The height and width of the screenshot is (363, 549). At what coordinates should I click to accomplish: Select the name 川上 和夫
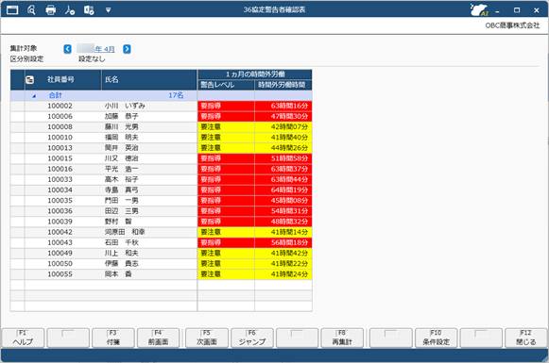(122, 253)
